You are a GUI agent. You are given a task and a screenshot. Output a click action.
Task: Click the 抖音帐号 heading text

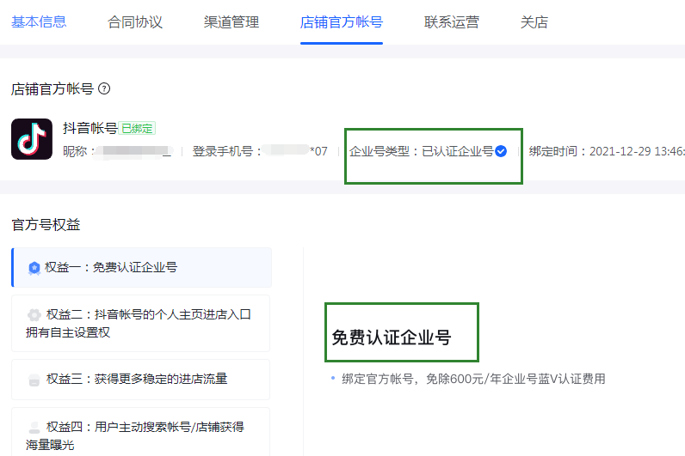click(x=90, y=128)
